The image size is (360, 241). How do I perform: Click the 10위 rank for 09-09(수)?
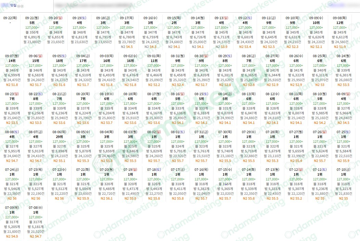click(x=316, y=23)
